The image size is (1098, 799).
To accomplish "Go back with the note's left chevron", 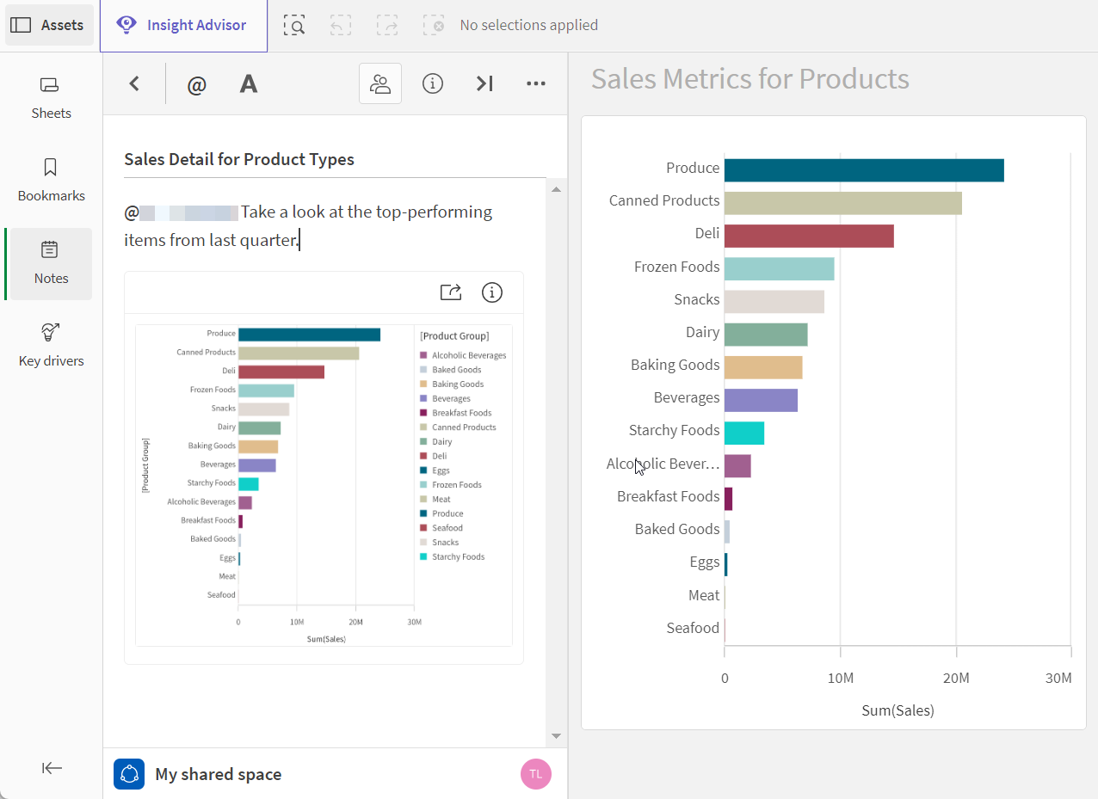I will 134,83.
